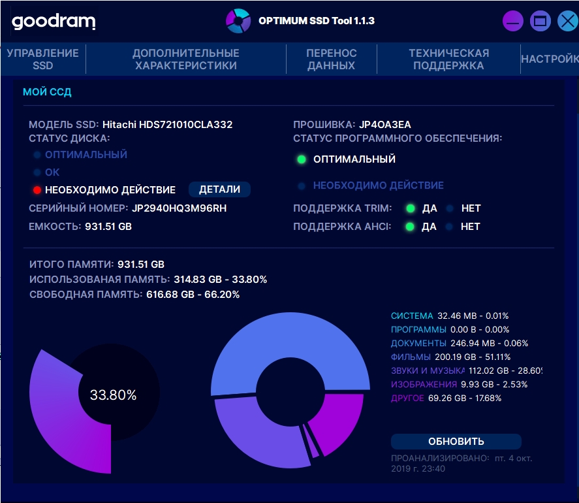Click the ДЕТАЛИ button
Screen dimensions: 579x503
(x=219, y=189)
